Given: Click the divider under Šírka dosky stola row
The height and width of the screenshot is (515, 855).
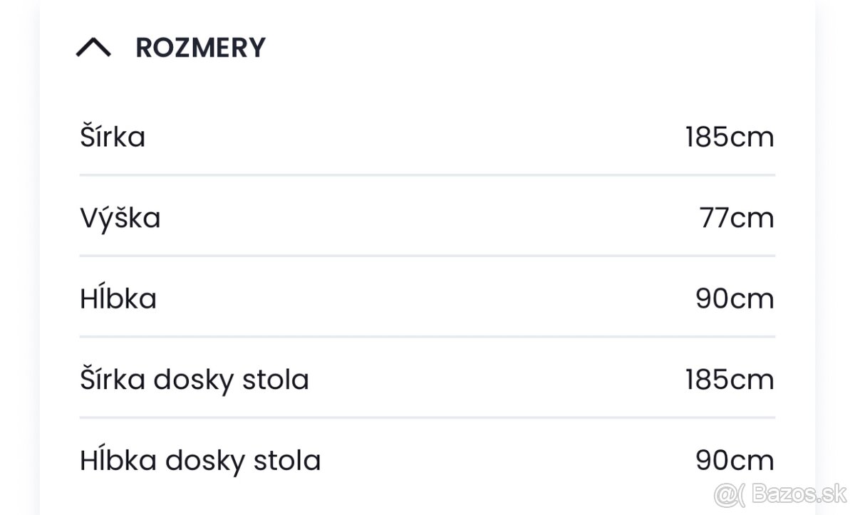Looking at the screenshot, I should tap(426, 415).
